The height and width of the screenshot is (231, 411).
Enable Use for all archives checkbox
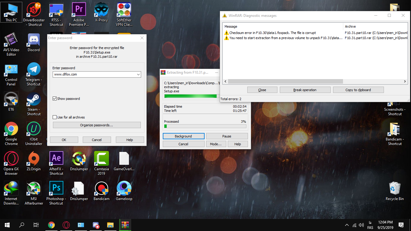55,117
